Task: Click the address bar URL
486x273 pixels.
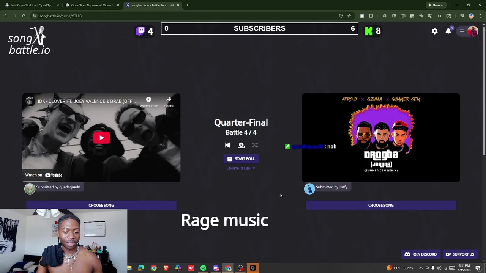Action: pos(61,16)
